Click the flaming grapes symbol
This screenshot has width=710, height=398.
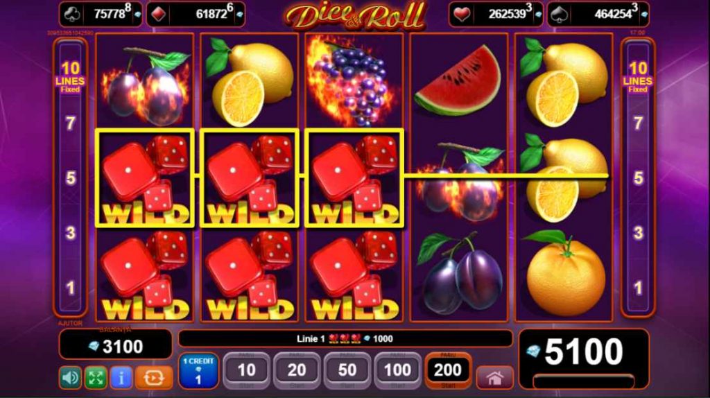click(x=354, y=82)
